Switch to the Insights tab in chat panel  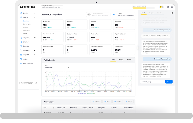pos(152,13)
